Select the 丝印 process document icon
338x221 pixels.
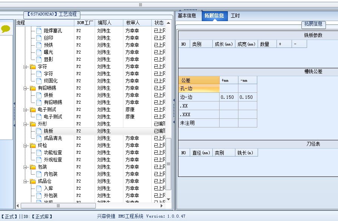point(39,38)
